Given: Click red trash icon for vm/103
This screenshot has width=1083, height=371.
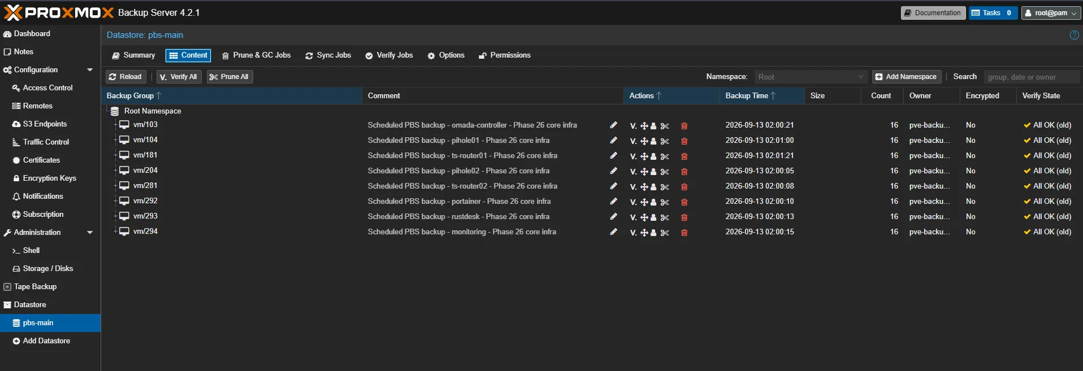Looking at the screenshot, I should [684, 125].
